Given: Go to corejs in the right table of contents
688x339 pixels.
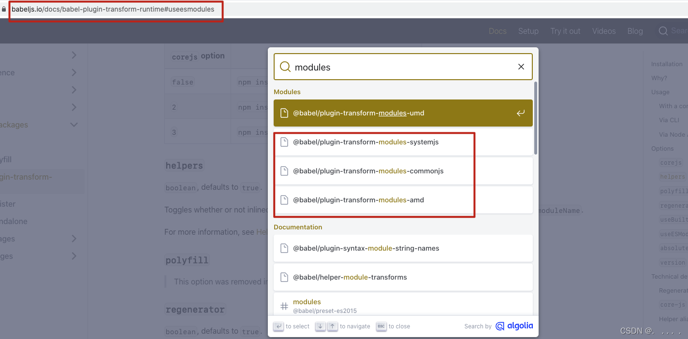Looking at the screenshot, I should click(671, 163).
